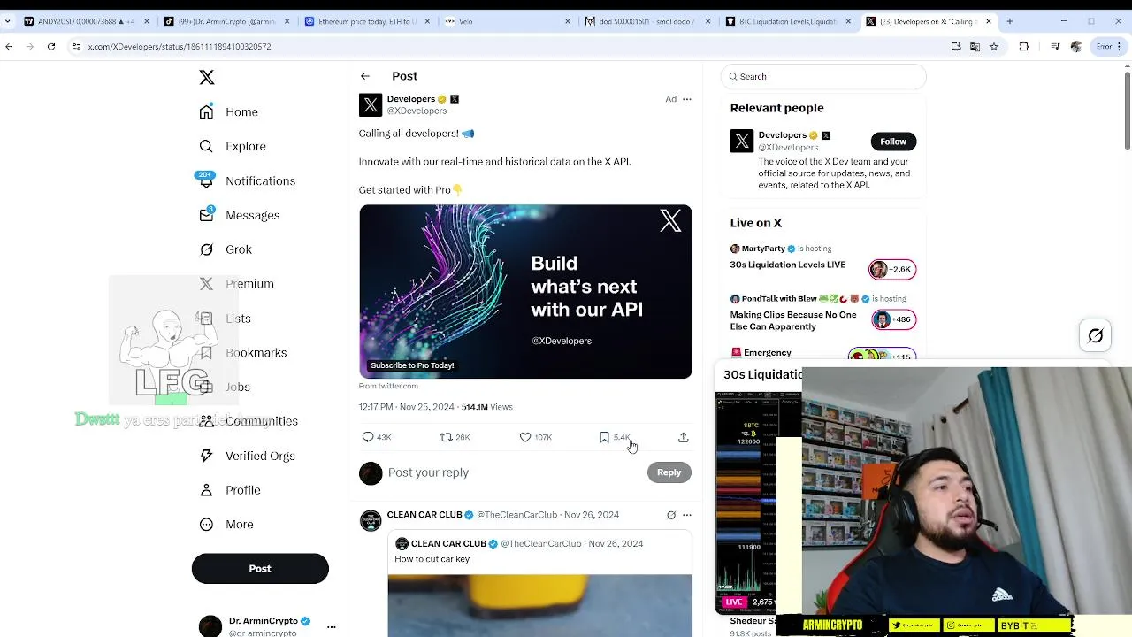Screen dimensions: 1132x637
Task: Click the 514.1M Views count
Action: 486,407
